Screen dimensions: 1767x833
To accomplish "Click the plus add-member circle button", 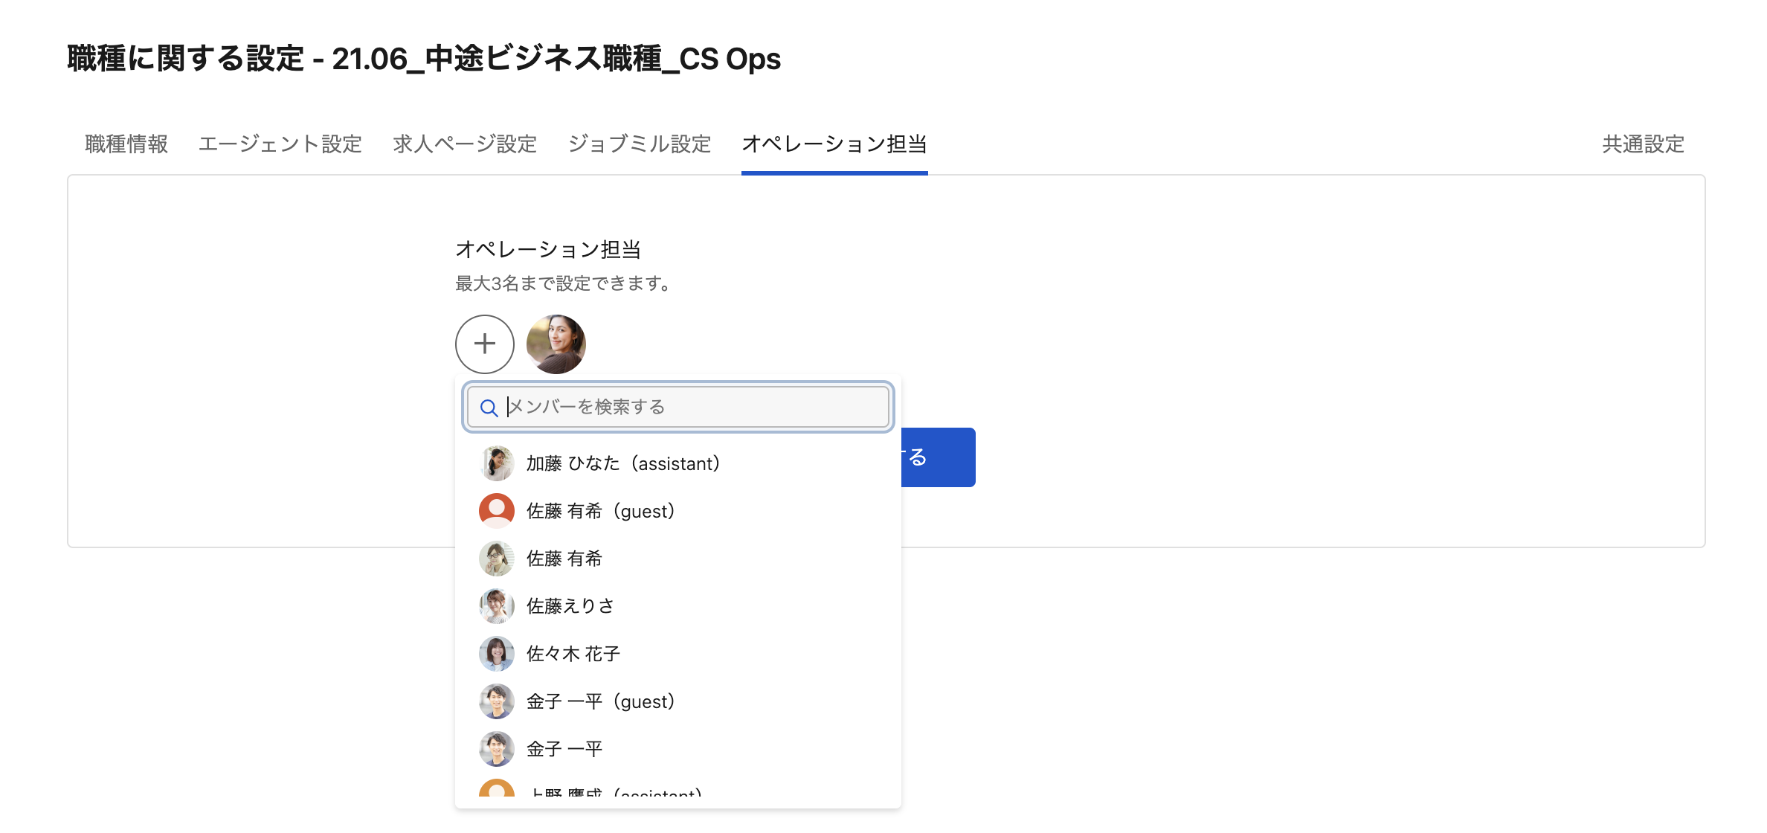I will pyautogui.click(x=485, y=344).
